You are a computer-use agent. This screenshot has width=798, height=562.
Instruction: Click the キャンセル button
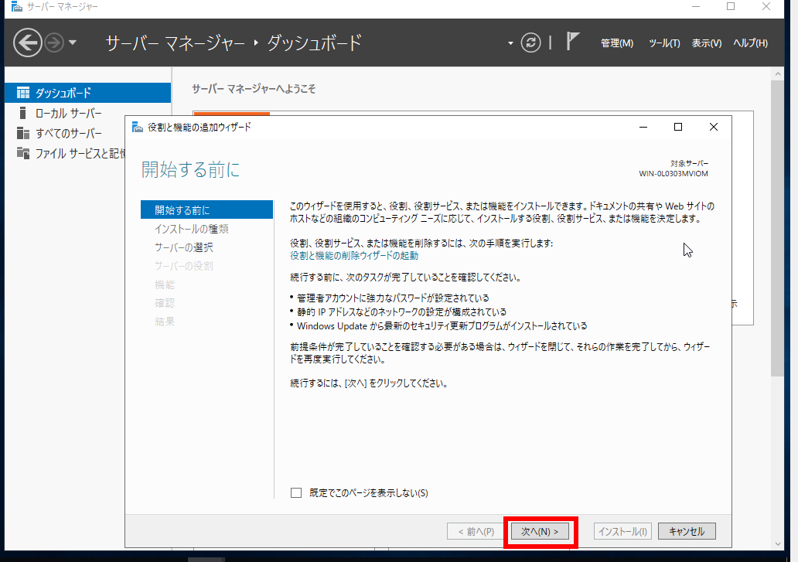tap(687, 531)
